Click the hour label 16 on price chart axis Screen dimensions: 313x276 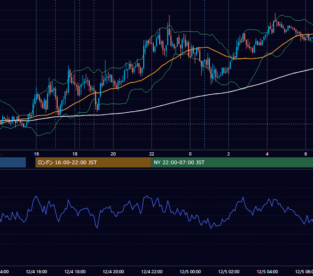36,154
